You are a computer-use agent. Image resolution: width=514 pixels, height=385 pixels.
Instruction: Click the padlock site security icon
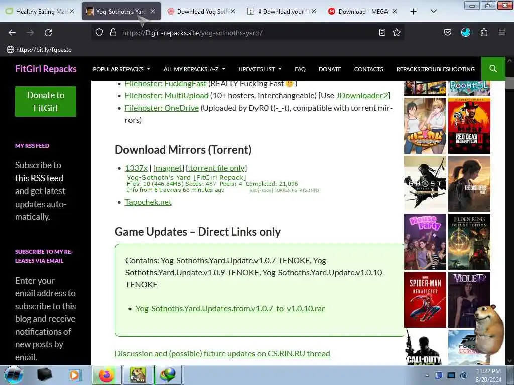[x=113, y=33]
